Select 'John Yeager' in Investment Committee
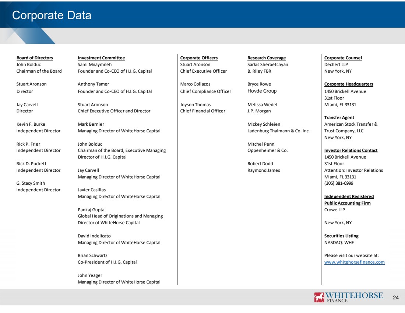The height and width of the screenshot is (313, 405). point(90,275)
